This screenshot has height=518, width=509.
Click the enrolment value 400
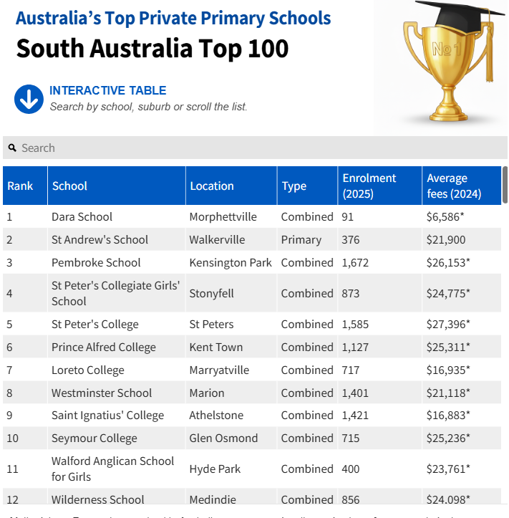[351, 469]
